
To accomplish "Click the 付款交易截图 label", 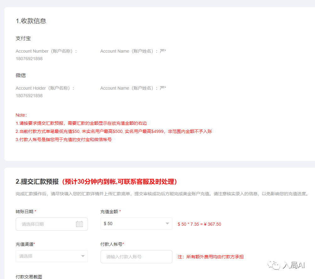I will [29, 276].
